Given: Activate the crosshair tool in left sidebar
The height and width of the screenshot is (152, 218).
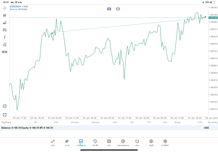Looking at the screenshot, I should coord(4,8).
